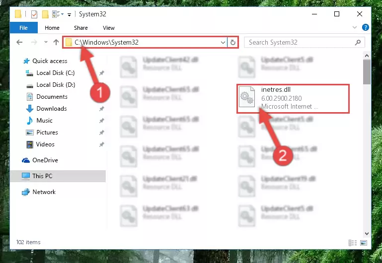Click the file list scroll down arrow
This screenshot has width=382, height=263.
367,234
